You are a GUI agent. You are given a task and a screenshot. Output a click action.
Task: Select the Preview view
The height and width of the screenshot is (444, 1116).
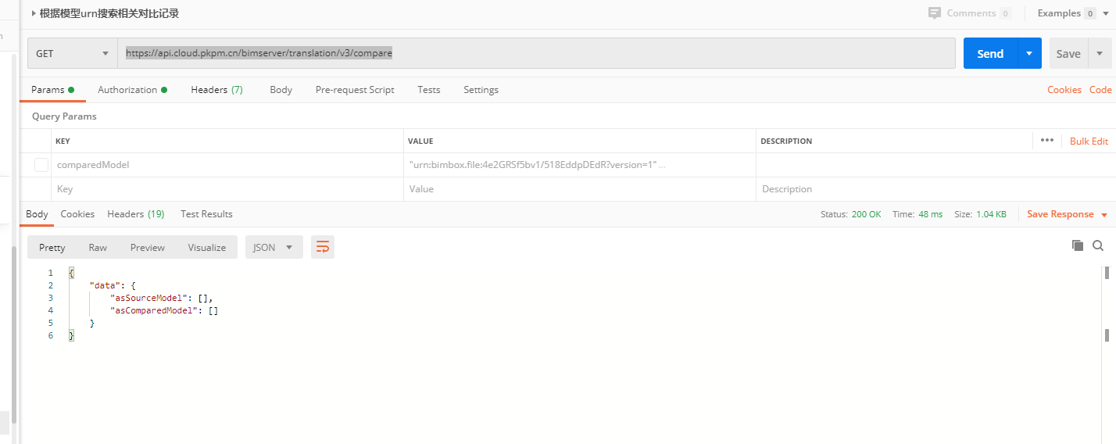(x=148, y=247)
